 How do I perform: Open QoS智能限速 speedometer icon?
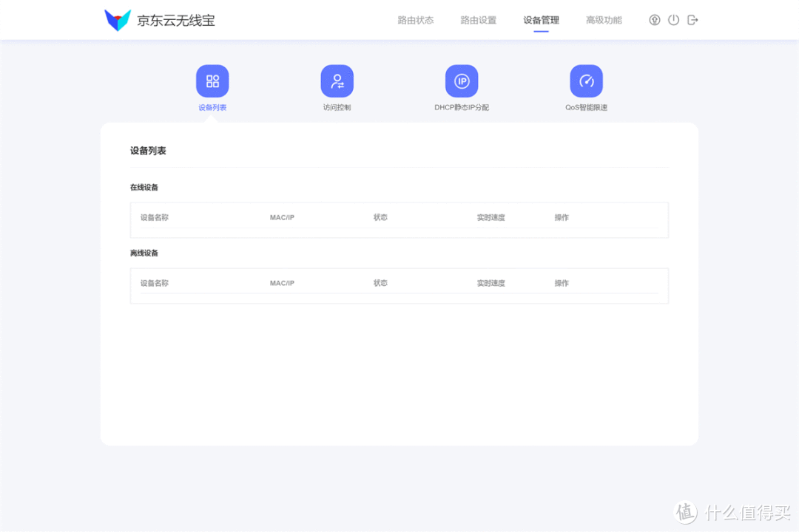(586, 81)
